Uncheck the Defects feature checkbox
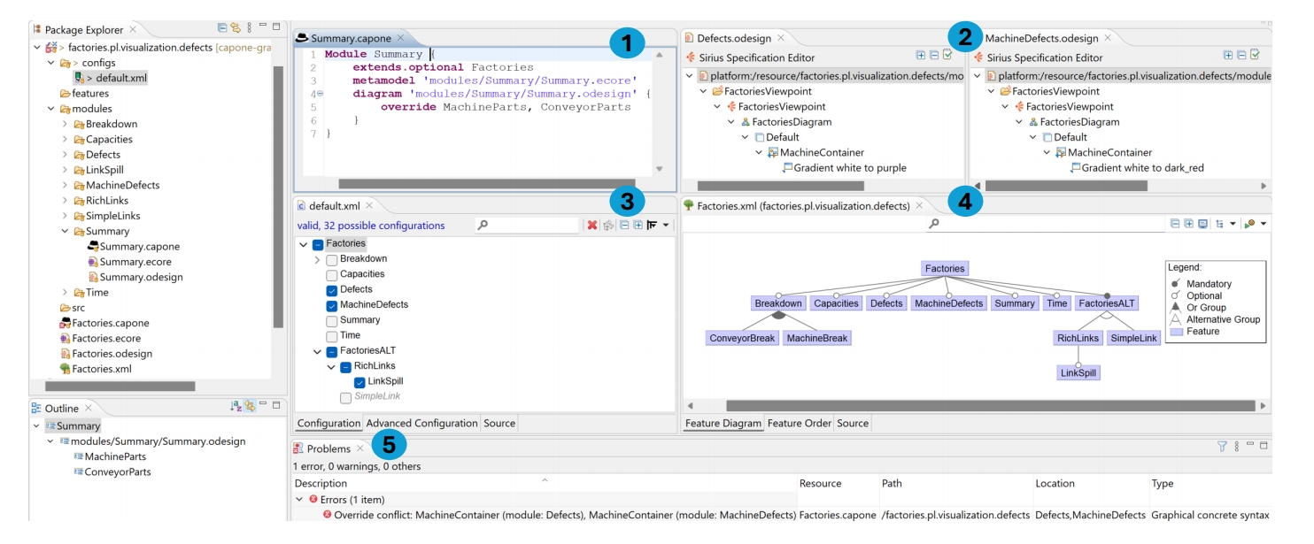This screenshot has width=1314, height=544. 331,290
